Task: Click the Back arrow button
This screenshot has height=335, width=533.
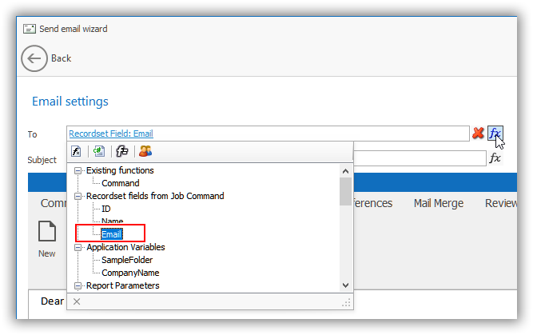Action: pos(34,58)
